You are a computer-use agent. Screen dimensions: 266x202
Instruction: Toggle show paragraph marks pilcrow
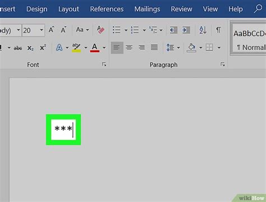click(218, 30)
